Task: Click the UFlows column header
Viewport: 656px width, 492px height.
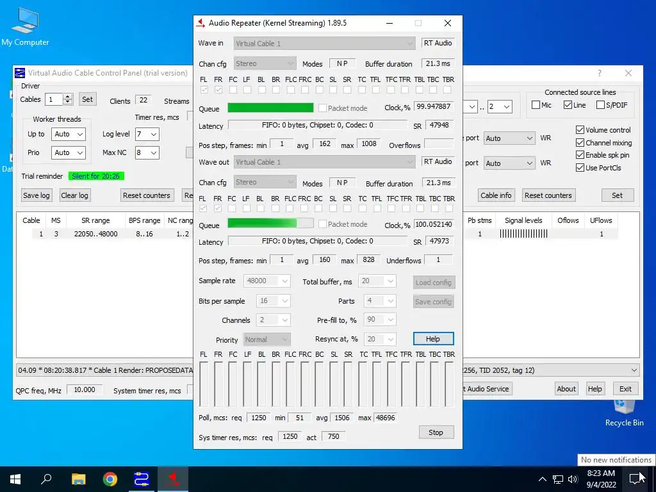Action: coord(601,220)
